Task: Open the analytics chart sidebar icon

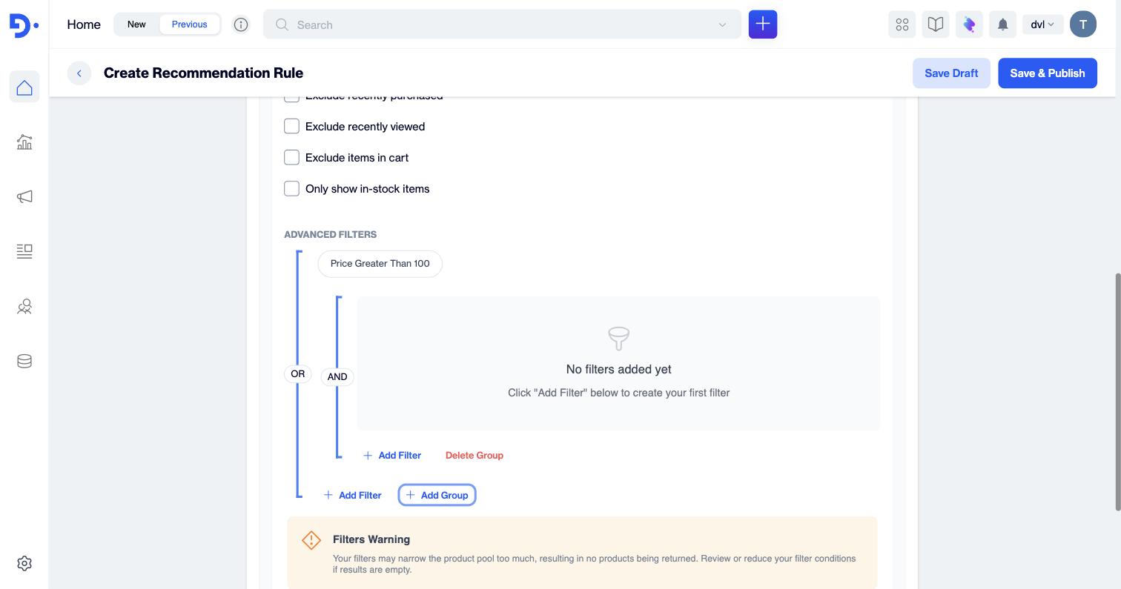Action: click(24, 142)
